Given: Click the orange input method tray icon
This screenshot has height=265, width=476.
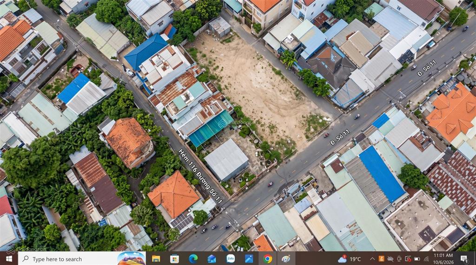Looking at the screenshot, I should point(381,259).
